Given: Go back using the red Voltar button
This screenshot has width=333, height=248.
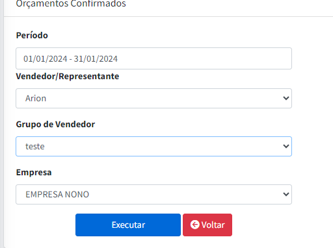Looking at the screenshot, I should (207, 225).
